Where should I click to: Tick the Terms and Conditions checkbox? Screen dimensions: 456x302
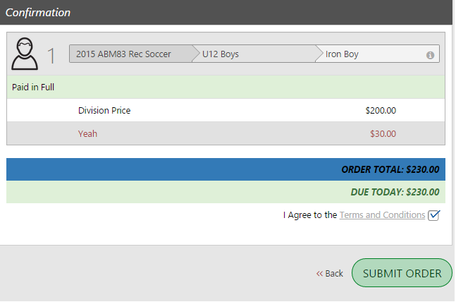point(433,215)
